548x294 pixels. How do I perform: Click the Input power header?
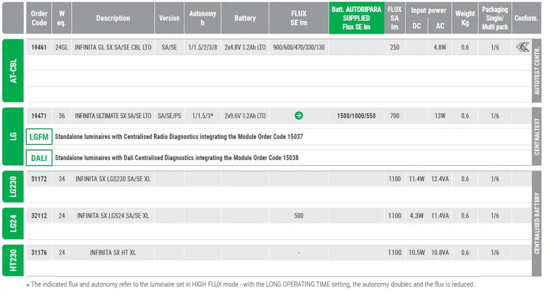tap(429, 10)
